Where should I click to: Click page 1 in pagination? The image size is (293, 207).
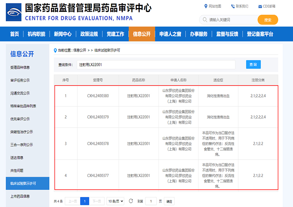(85, 201)
